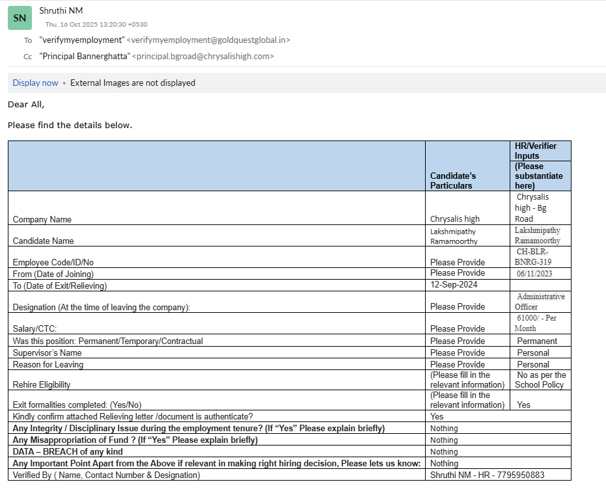Click the SN sender avatar icon

point(20,18)
